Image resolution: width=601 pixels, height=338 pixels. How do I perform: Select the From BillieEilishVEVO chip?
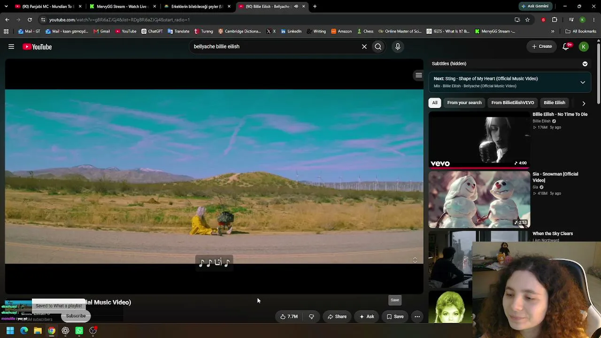(x=513, y=103)
